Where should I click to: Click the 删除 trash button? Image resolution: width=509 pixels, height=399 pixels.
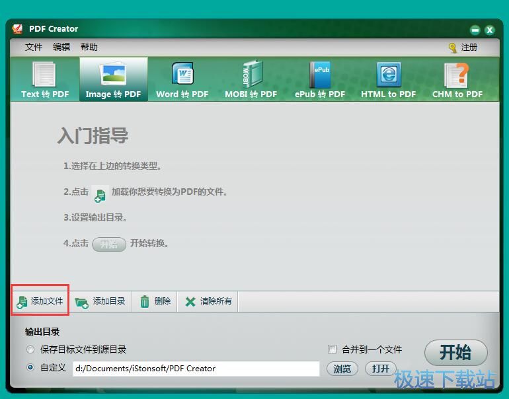(x=155, y=301)
